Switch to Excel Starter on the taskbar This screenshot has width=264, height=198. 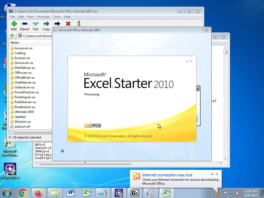(x=166, y=193)
